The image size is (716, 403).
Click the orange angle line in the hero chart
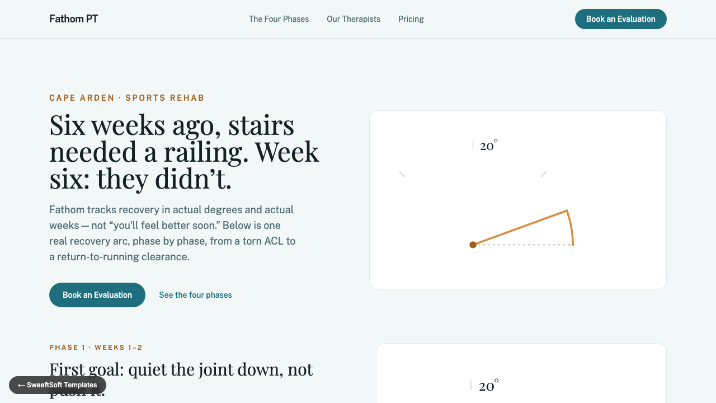520,227
